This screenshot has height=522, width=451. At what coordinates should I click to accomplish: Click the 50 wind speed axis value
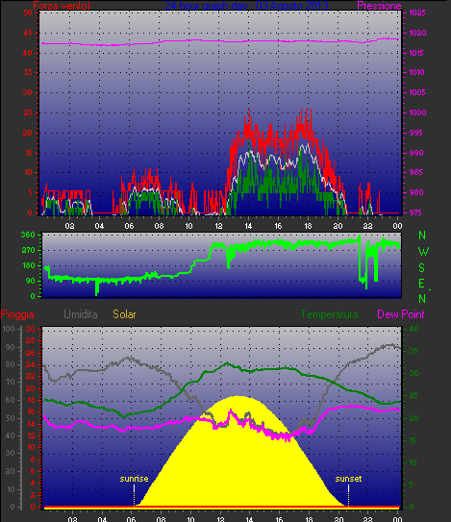pos(28,13)
